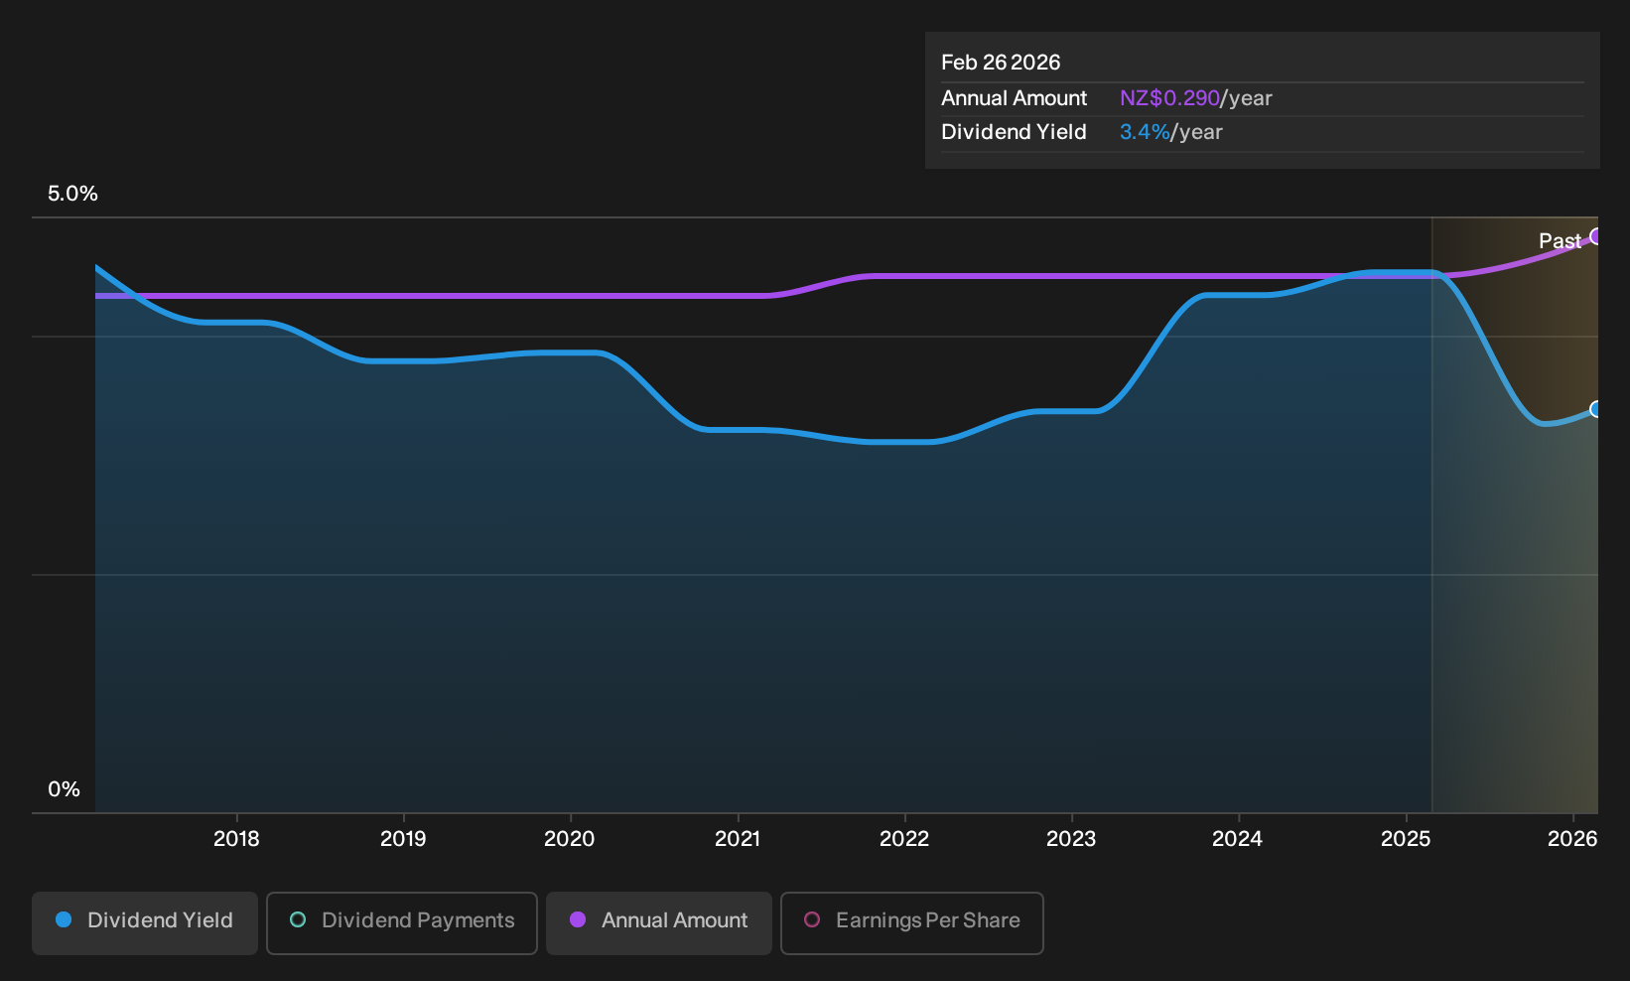This screenshot has width=1630, height=981.
Task: Enable the Dividend Payments series
Action: [402, 923]
